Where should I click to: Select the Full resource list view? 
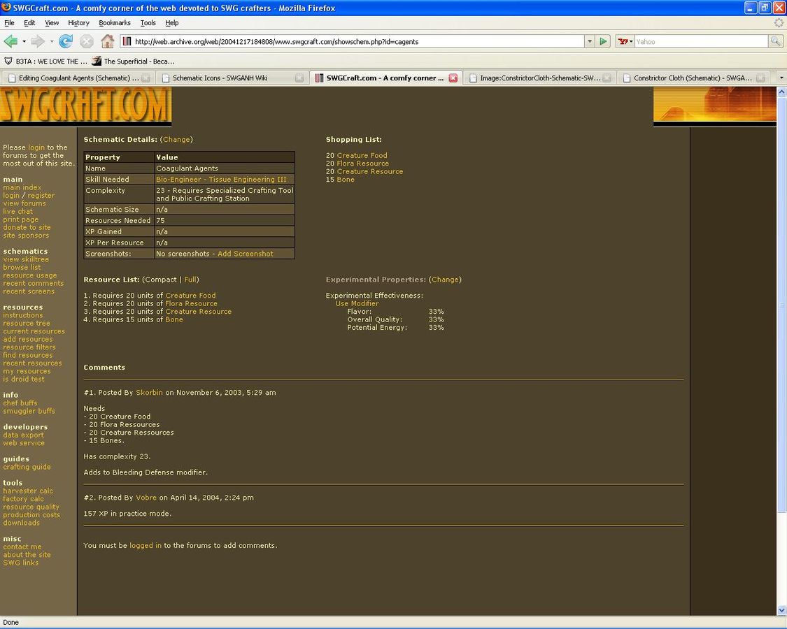(190, 280)
